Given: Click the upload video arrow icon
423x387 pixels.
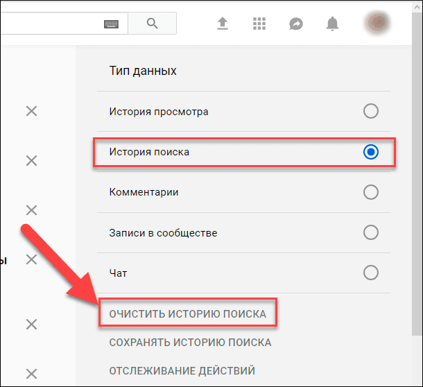Looking at the screenshot, I should [223, 24].
